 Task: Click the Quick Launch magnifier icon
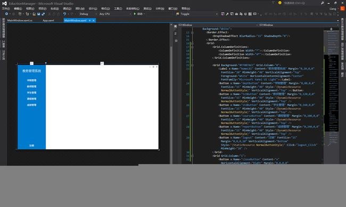[323, 3]
